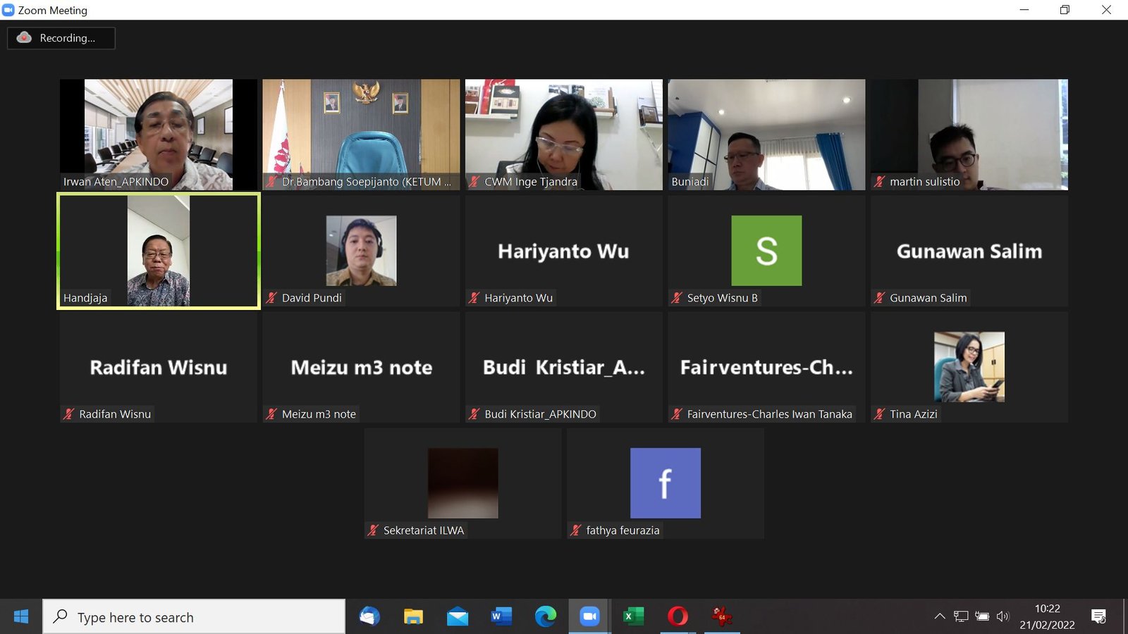The height and width of the screenshot is (634, 1128).
Task: Select Handjaja active speaker tile
Action: point(159,251)
